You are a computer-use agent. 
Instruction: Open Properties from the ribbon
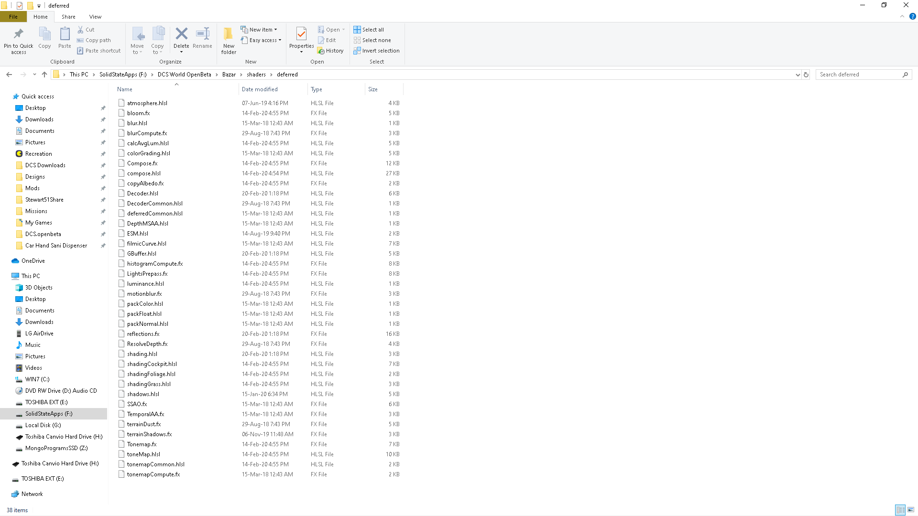tap(301, 39)
